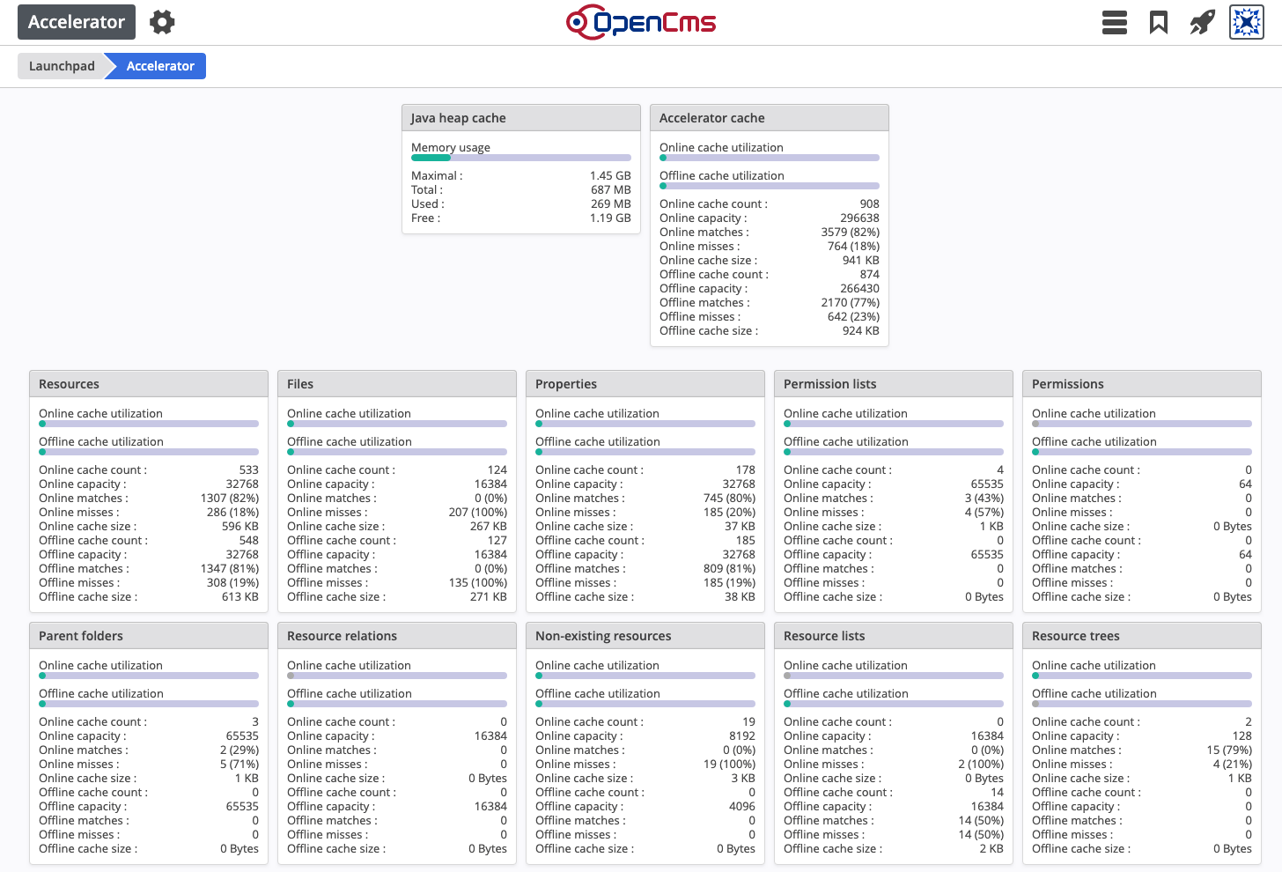Open the user avatar icon
The height and width of the screenshot is (872, 1282).
click(x=1247, y=22)
